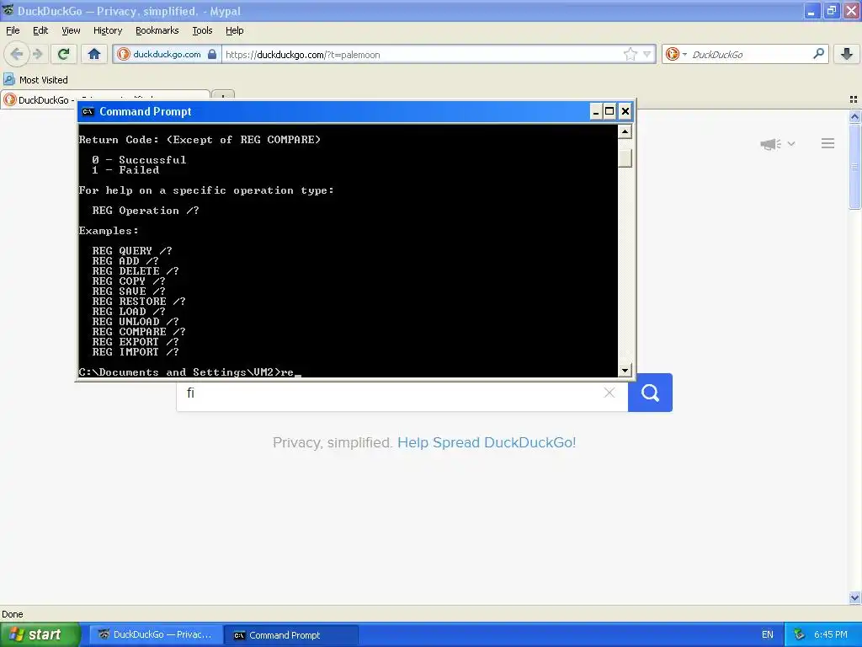Screen dimensions: 862x647
Task: Click the padlock security icon in address bar
Action: pyautogui.click(x=212, y=54)
